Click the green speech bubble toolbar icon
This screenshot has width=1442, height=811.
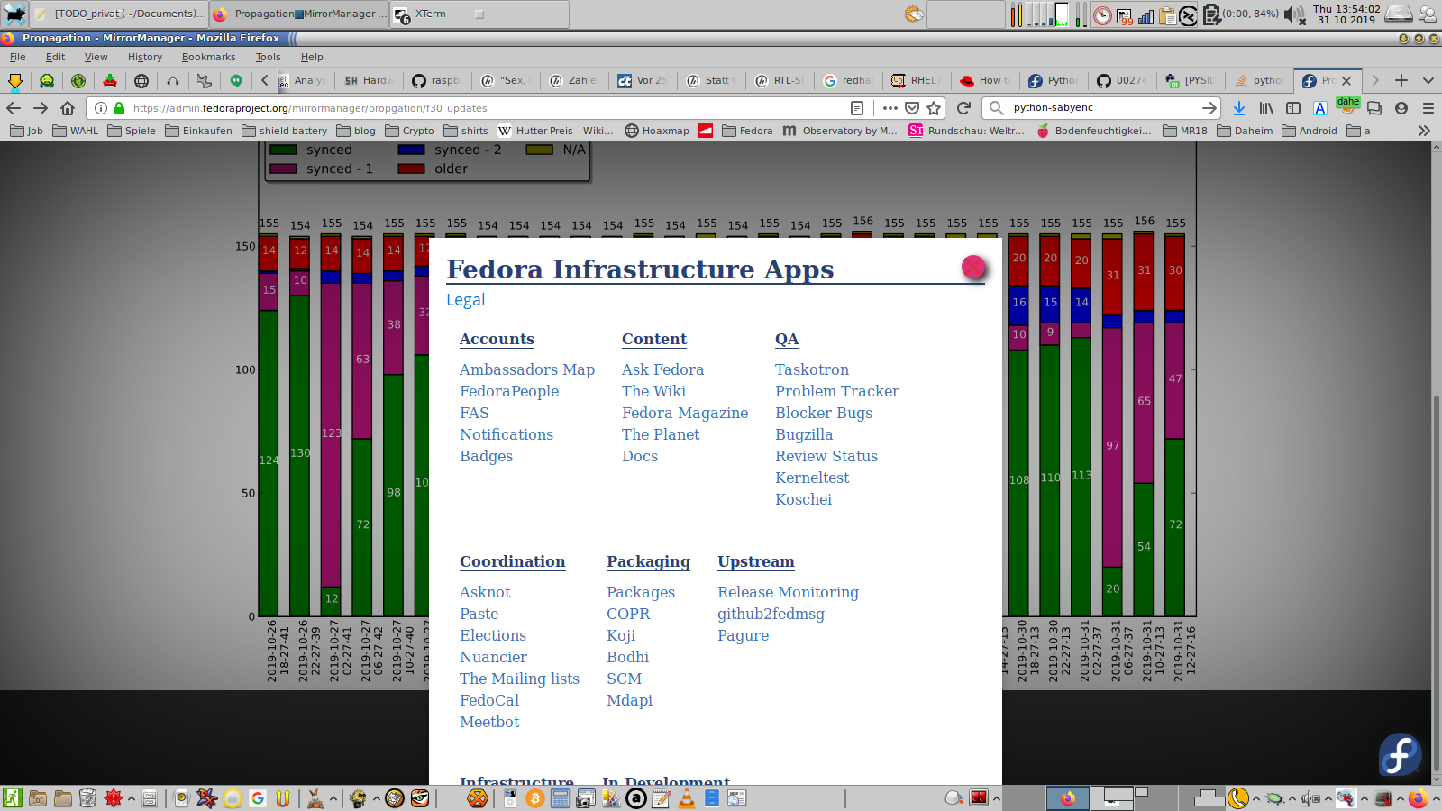(x=236, y=81)
